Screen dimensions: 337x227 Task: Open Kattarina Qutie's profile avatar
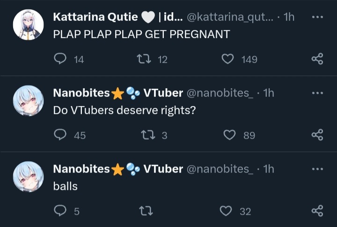(28, 24)
